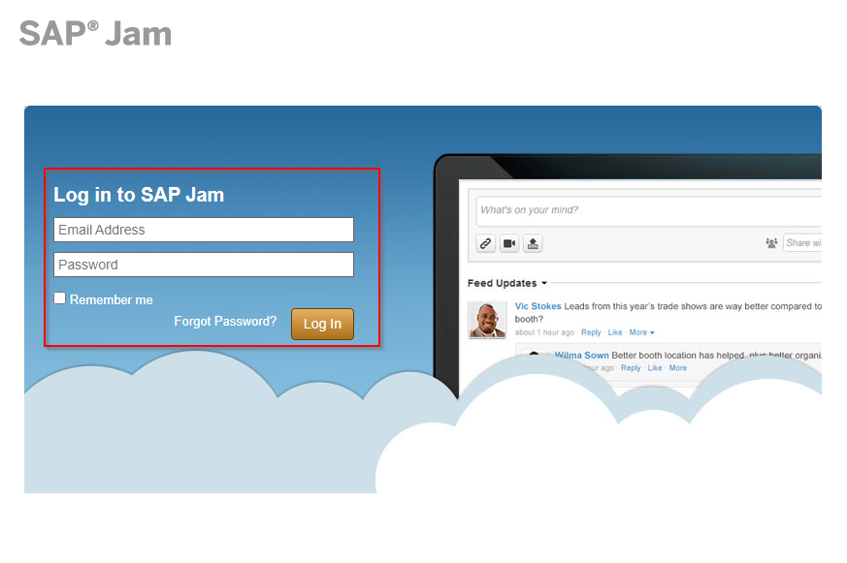The width and height of the screenshot is (847, 563).
Task: Like Wilma Sown comment
Action: pos(655,368)
